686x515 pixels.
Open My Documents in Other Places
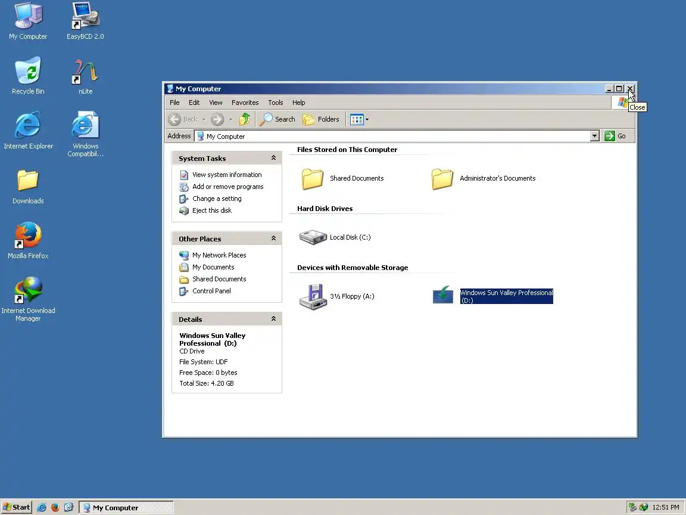[213, 267]
